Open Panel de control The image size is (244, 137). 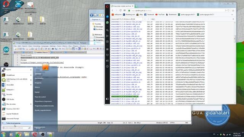pos(40,97)
